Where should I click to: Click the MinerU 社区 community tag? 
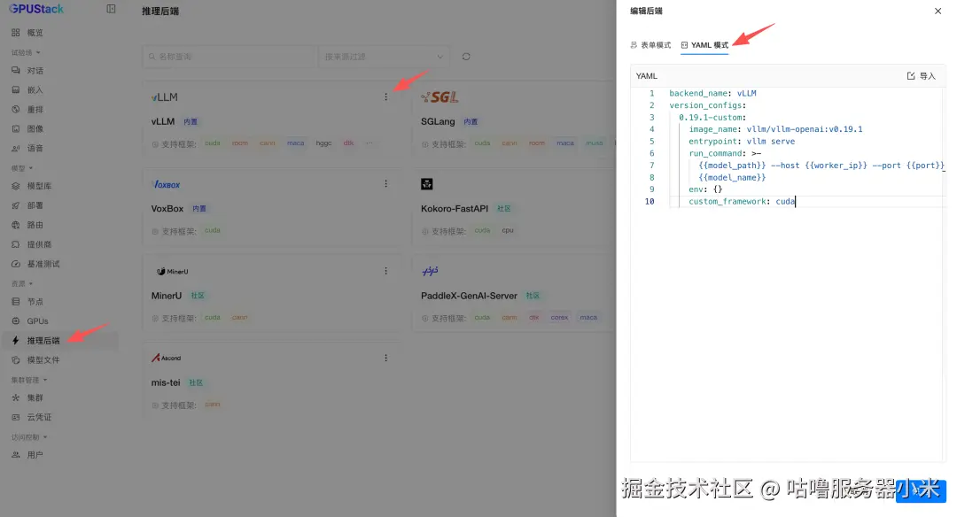tap(197, 296)
